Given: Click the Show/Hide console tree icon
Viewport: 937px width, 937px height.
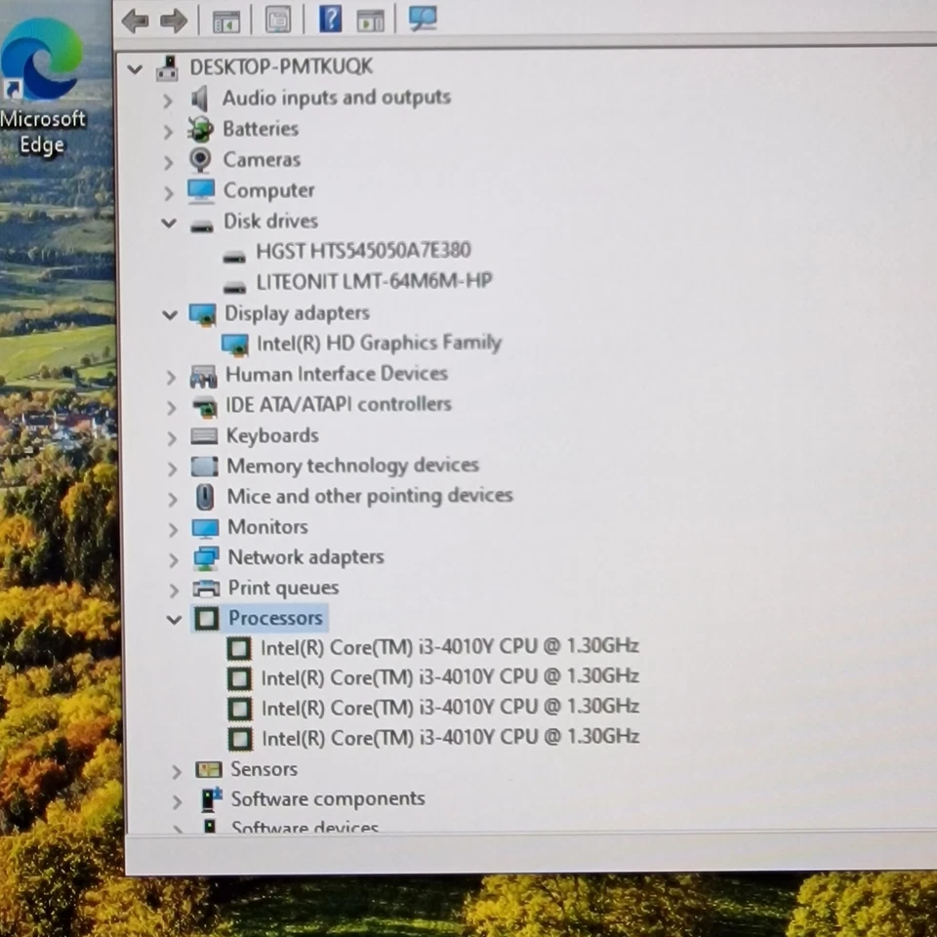Looking at the screenshot, I should 227,20.
